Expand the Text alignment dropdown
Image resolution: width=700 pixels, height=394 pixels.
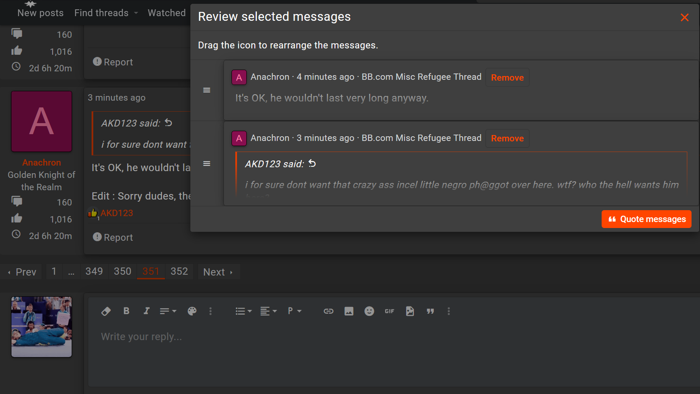[268, 311]
